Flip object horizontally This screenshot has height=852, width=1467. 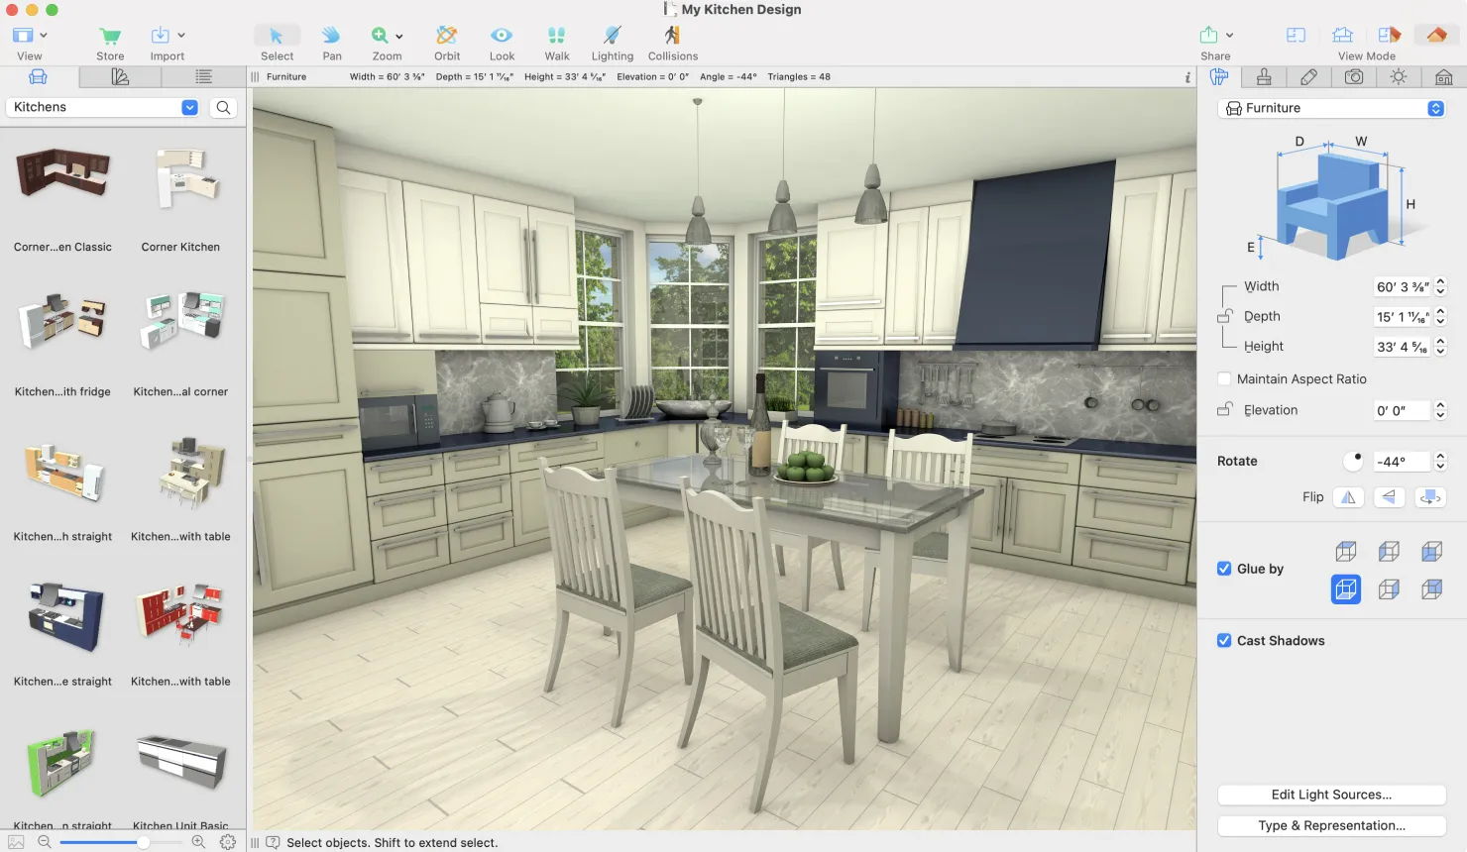click(1348, 497)
